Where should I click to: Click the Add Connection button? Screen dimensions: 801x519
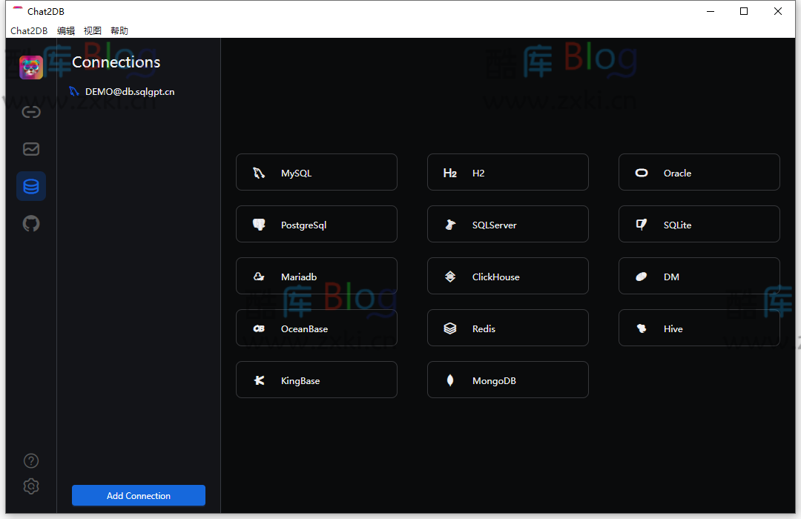point(138,495)
